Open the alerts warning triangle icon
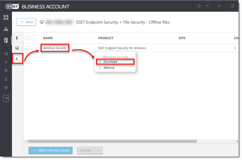 tap(6, 29)
